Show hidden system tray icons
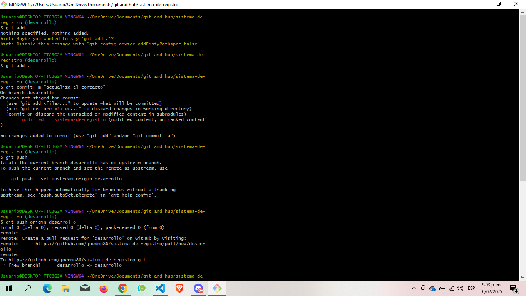Image resolution: width=526 pixels, height=296 pixels. (x=414, y=288)
